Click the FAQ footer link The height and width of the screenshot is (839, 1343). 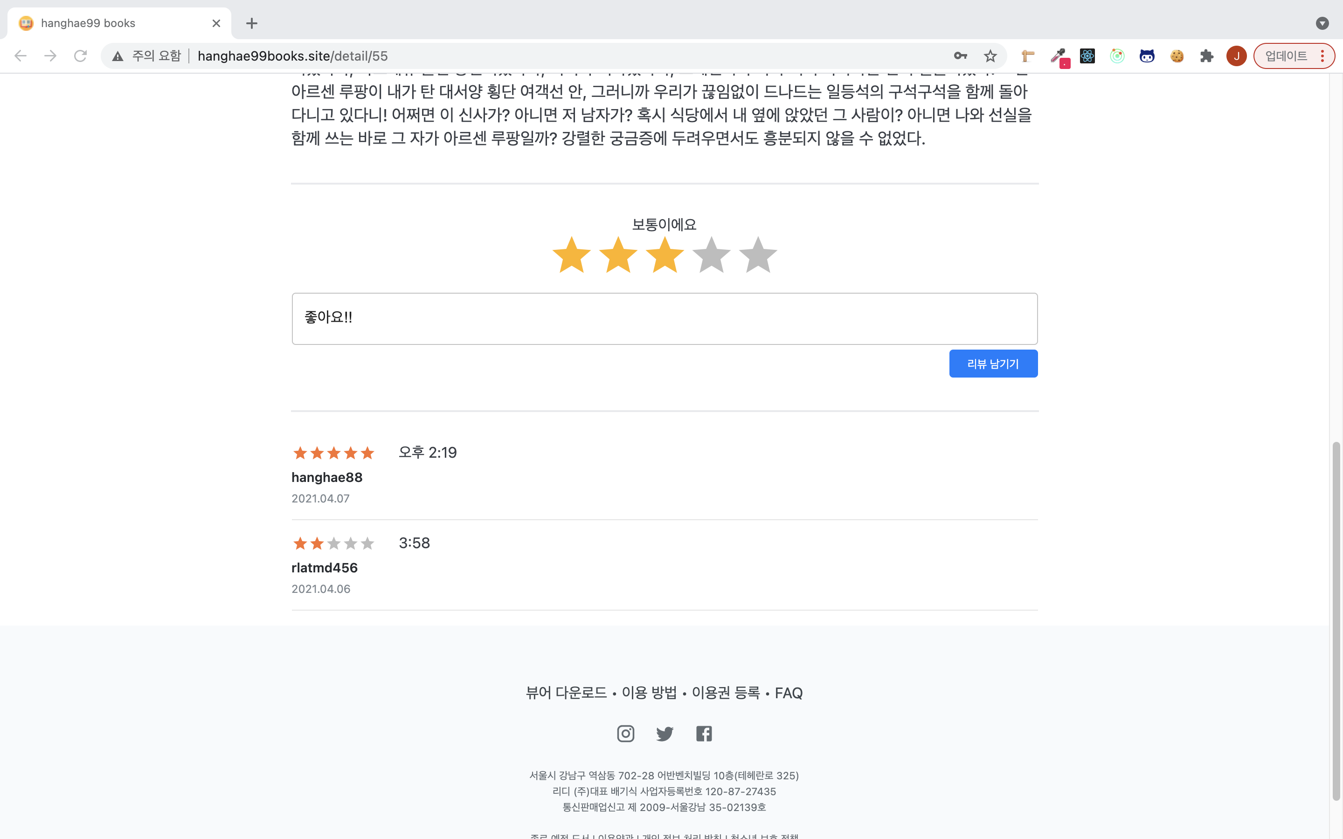point(789,693)
